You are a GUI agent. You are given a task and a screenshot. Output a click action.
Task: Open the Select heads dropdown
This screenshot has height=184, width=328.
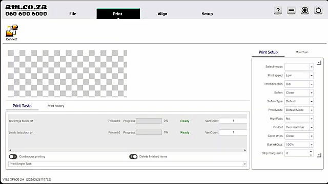[299, 67]
